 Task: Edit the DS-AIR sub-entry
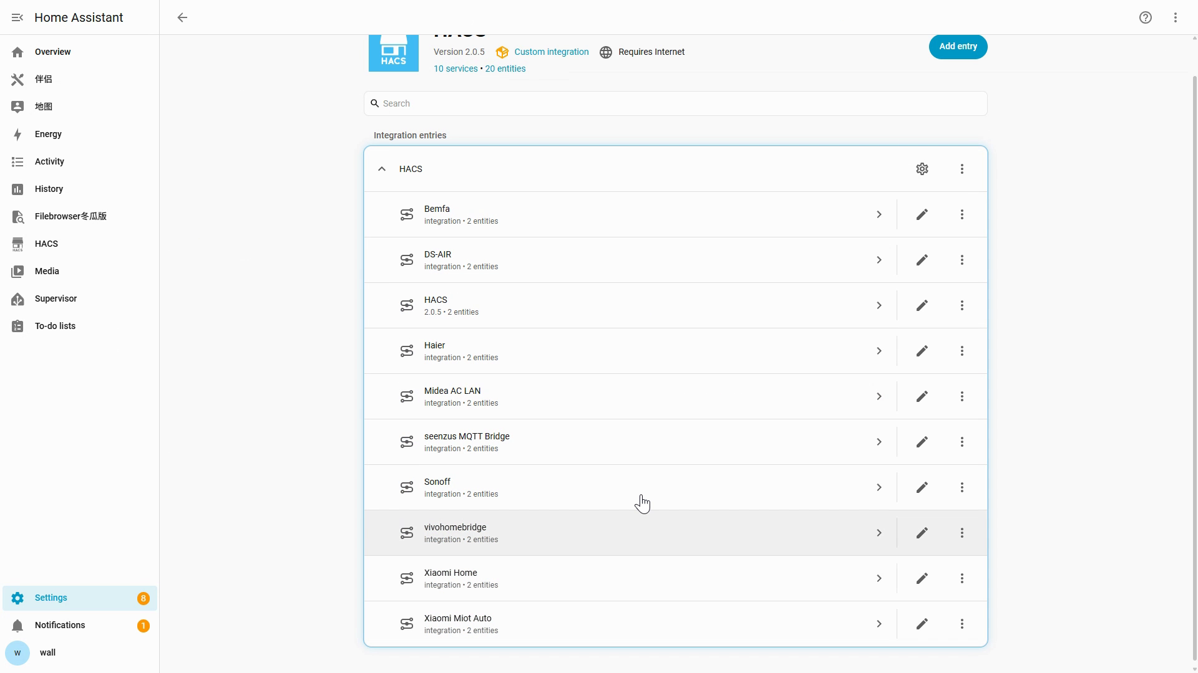[922, 260]
